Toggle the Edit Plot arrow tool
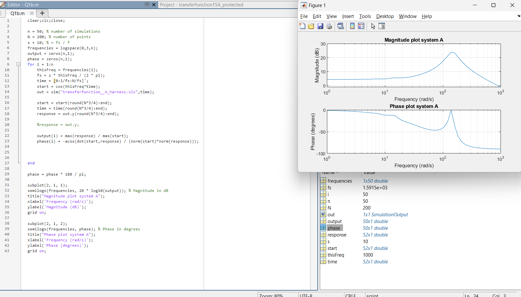This screenshot has width=521, height=297. point(373,26)
